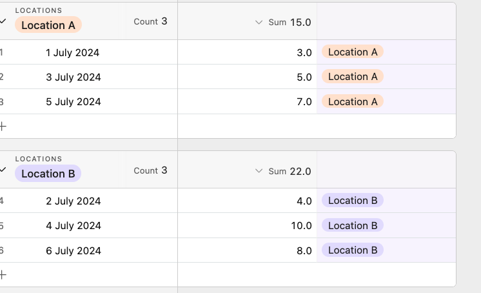
Task: Select Location B tag in 4 July row
Action: [x=353, y=225]
